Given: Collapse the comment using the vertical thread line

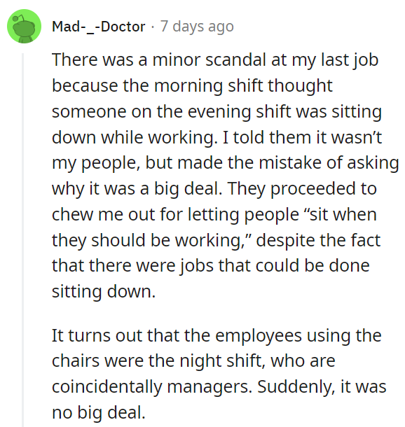Looking at the screenshot, I should point(23,239).
